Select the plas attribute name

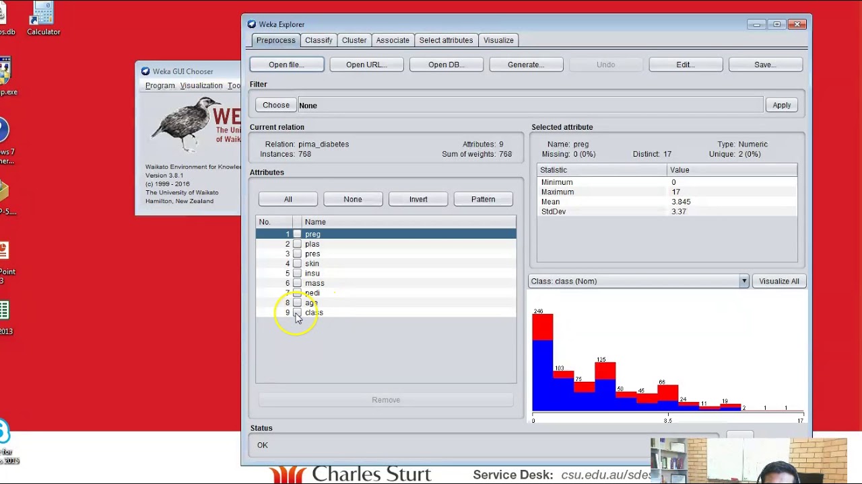312,244
